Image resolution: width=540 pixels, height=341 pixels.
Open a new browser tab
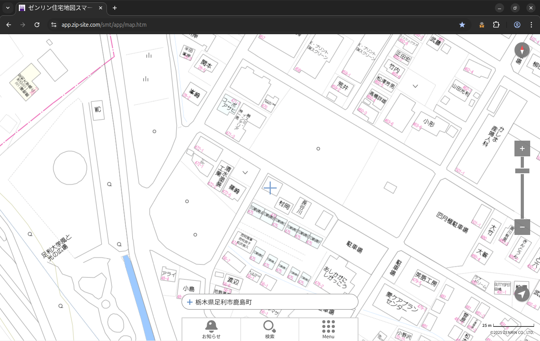(115, 8)
